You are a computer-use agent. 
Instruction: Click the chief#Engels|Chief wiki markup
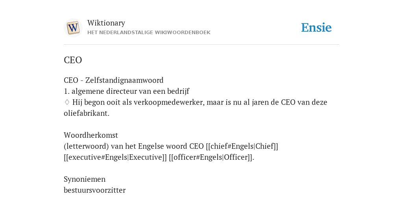click(x=242, y=146)
